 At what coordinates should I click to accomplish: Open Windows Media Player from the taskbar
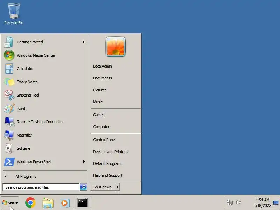point(65,203)
